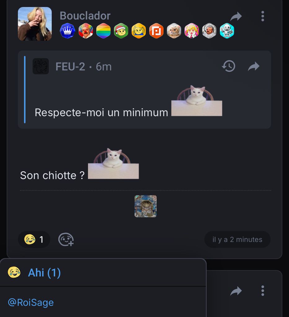289x317 pixels.
Task: Toggle the laughing emoji reaction count
Action: [x=34, y=239]
